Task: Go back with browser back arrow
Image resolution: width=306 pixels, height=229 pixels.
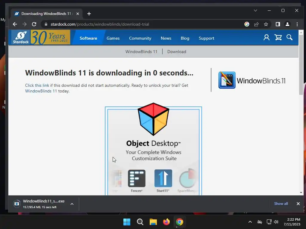Action: [x=15, y=24]
